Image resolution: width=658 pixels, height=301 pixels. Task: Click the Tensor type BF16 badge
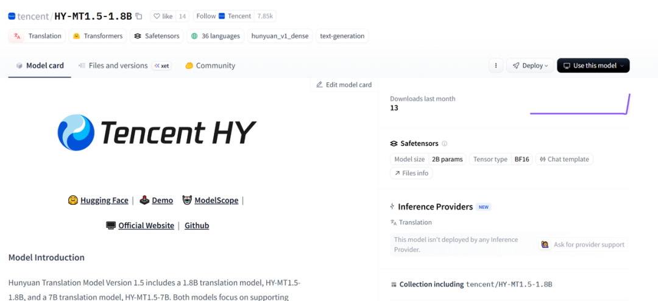coord(501,160)
